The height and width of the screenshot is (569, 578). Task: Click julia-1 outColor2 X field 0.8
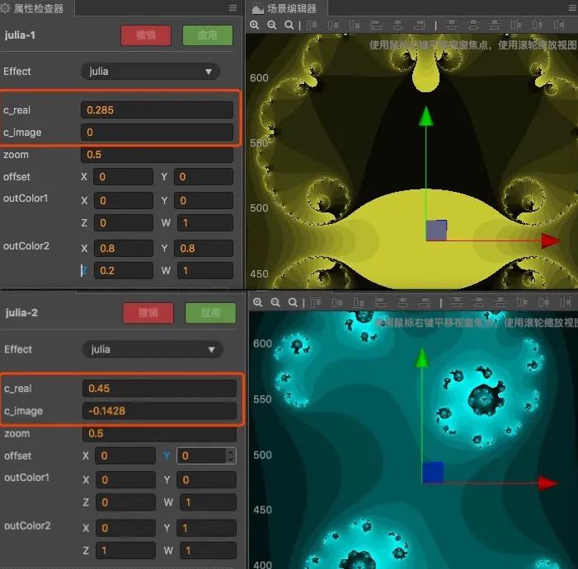pos(124,249)
